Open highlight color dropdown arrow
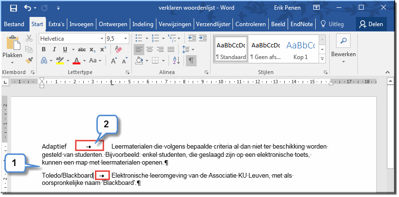Viewport: 399px width, 197px height. coord(68,61)
